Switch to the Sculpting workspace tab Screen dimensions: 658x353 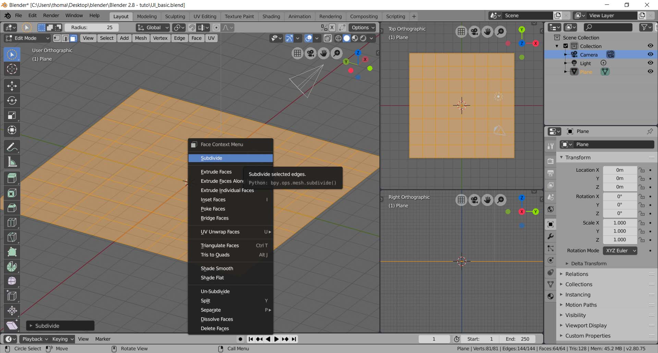pyautogui.click(x=175, y=16)
